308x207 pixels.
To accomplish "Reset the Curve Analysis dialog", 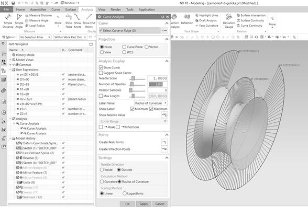I will (x=162, y=17).
